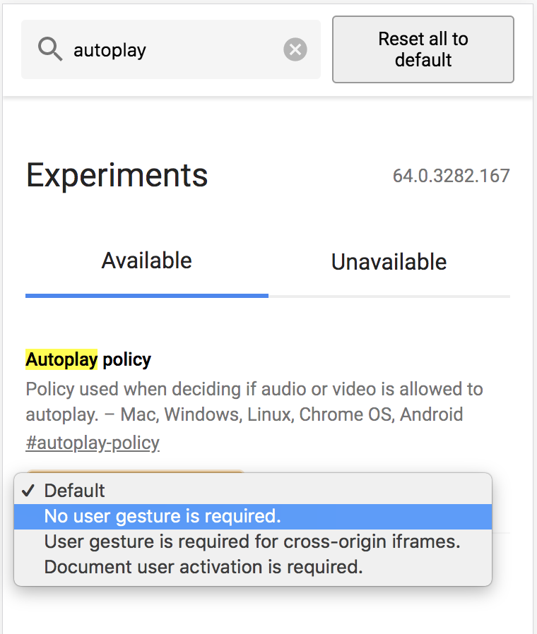Click the Chrome version number text

(452, 175)
